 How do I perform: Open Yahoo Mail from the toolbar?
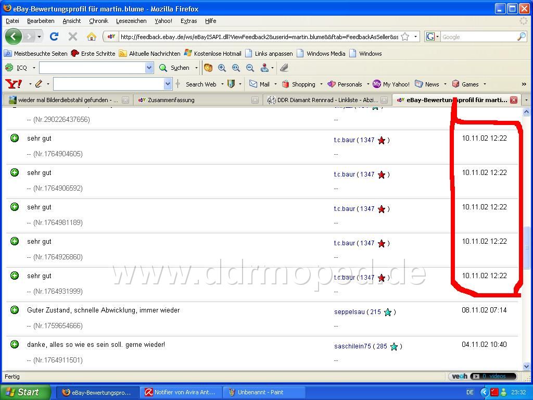pos(259,84)
